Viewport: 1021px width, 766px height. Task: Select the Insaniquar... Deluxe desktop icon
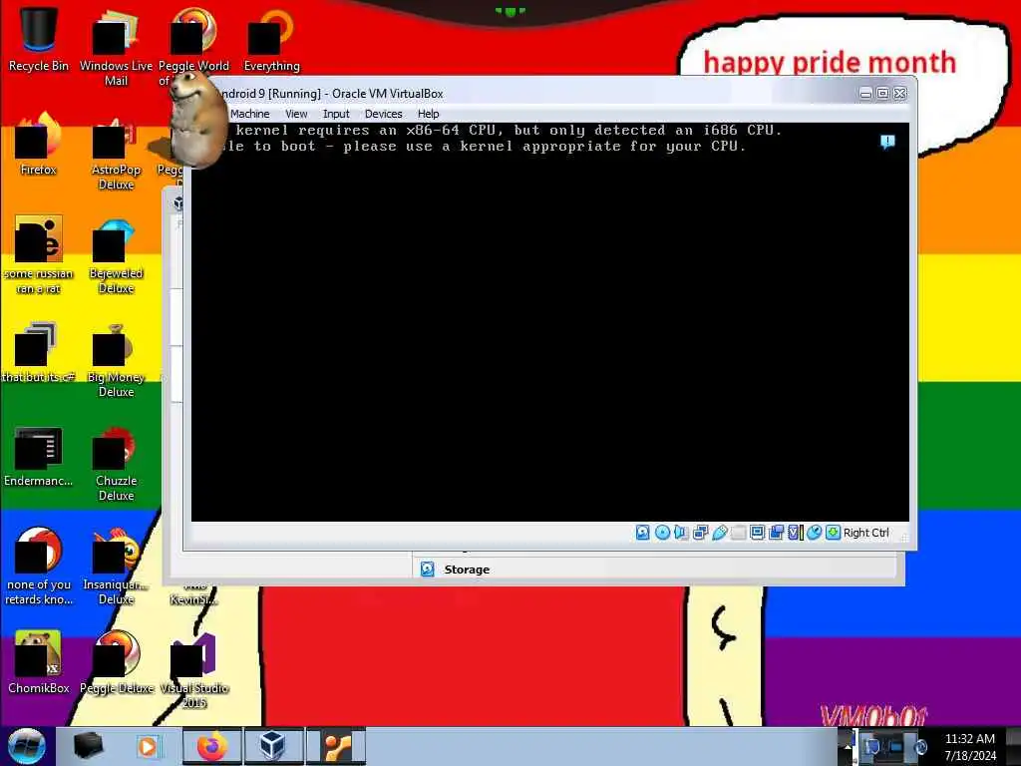tap(116, 567)
